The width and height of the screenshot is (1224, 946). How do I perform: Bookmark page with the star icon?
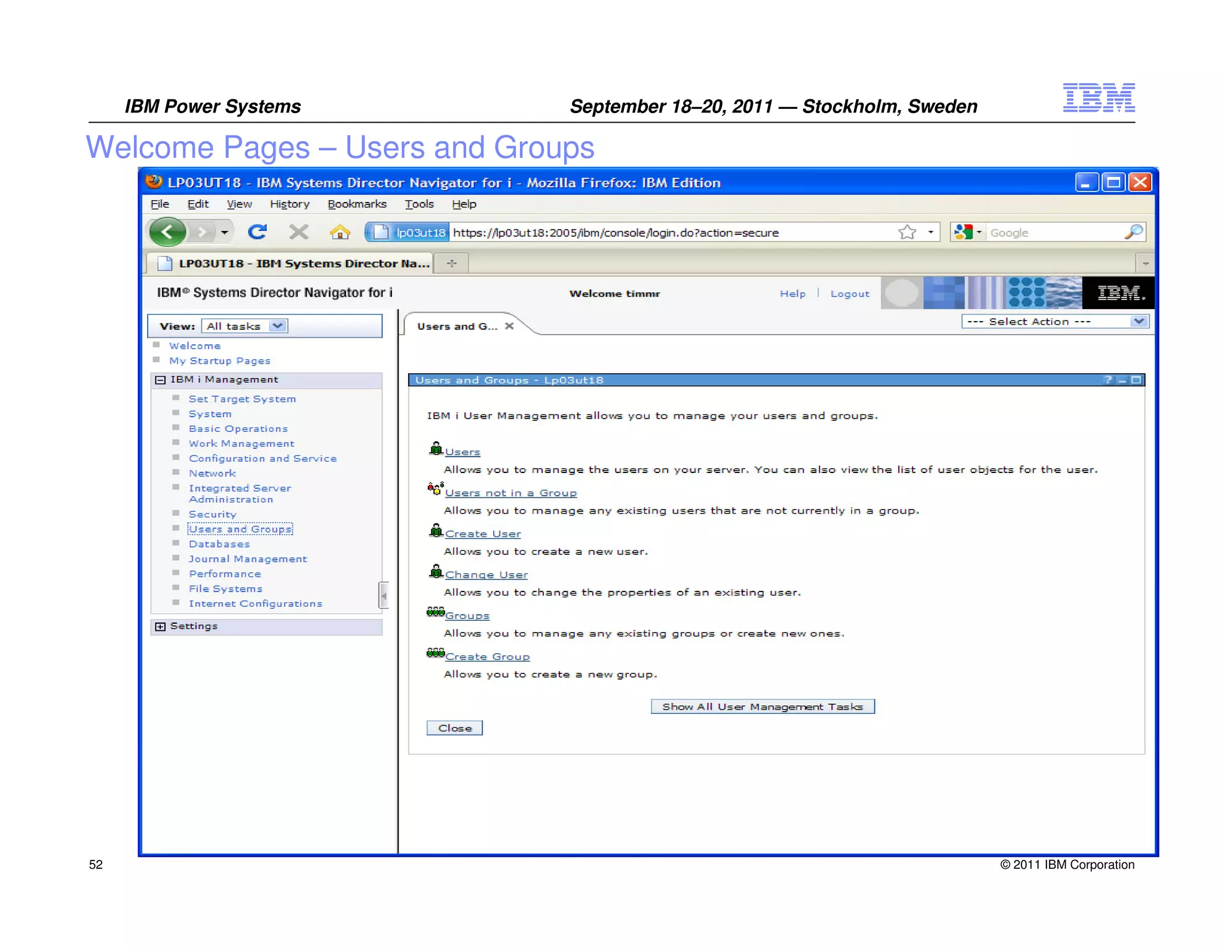(x=907, y=232)
